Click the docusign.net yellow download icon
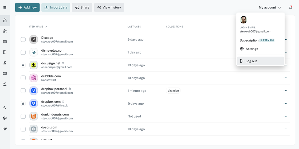 tap(34, 65)
